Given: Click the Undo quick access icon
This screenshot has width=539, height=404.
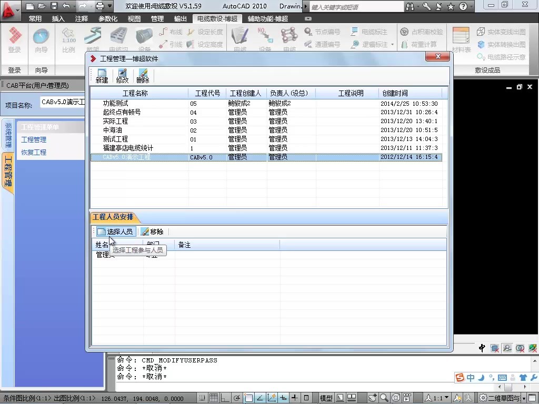Looking at the screenshot, I should pyautogui.click(x=66, y=6).
